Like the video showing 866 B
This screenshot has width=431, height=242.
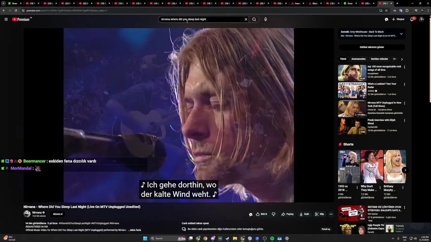point(261,214)
